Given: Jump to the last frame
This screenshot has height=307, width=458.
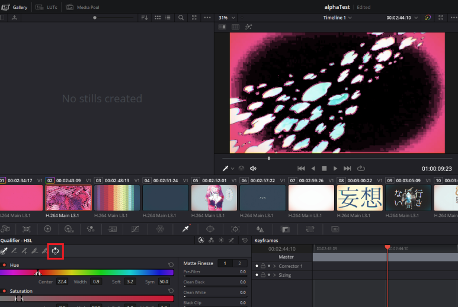Looking at the screenshot, I should pyautogui.click(x=347, y=169).
